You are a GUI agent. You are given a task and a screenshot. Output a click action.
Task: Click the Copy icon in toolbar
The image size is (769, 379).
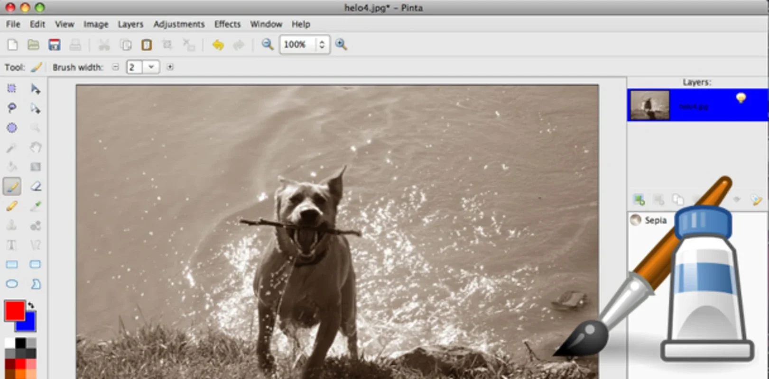pyautogui.click(x=126, y=45)
